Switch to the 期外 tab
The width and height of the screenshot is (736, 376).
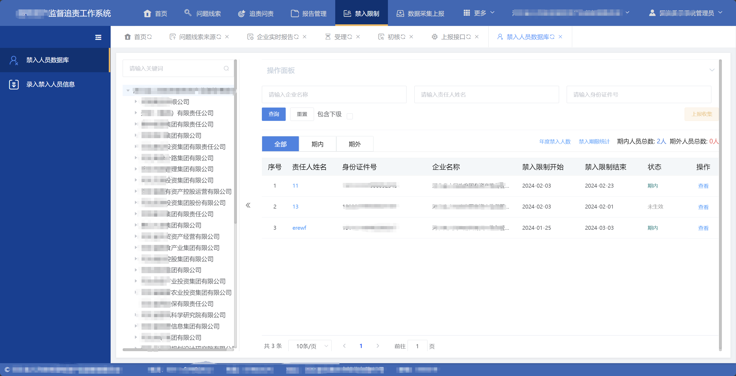coord(355,144)
